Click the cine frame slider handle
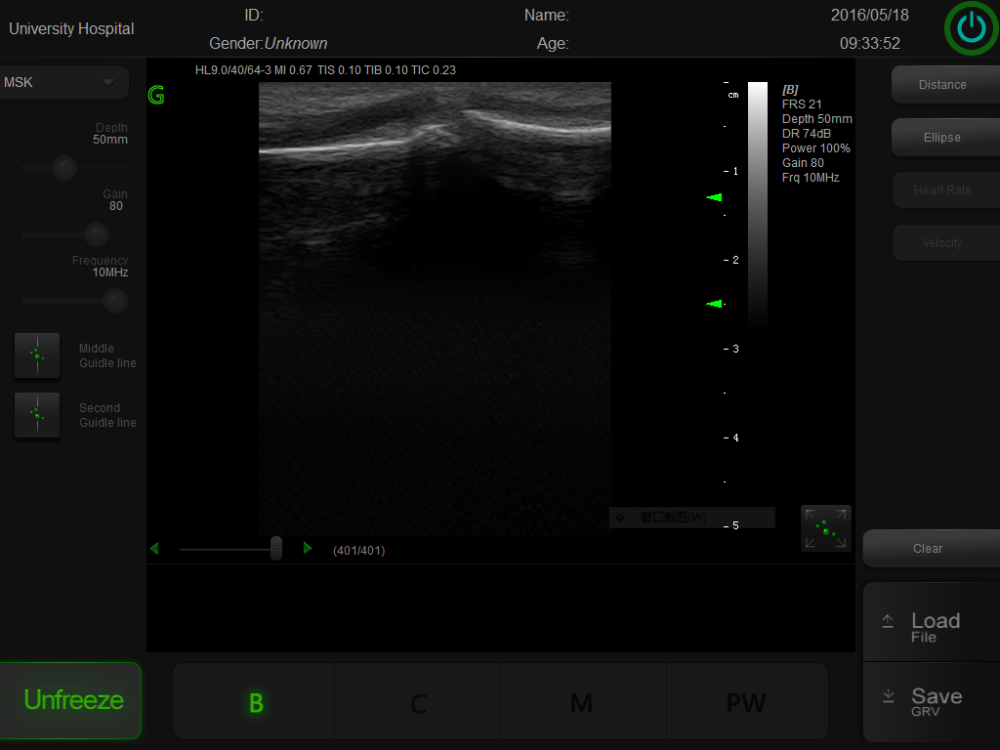The height and width of the screenshot is (750, 1000). [276, 548]
